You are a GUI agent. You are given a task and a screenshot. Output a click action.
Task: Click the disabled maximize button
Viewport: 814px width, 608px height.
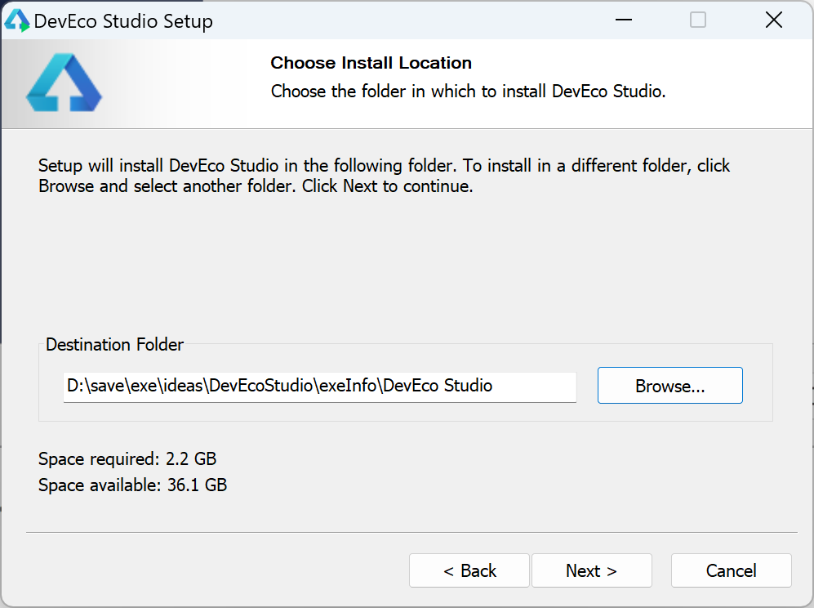coord(698,20)
